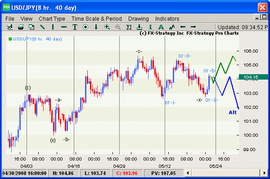
Task: Click the download data icon
Action: [139, 27]
